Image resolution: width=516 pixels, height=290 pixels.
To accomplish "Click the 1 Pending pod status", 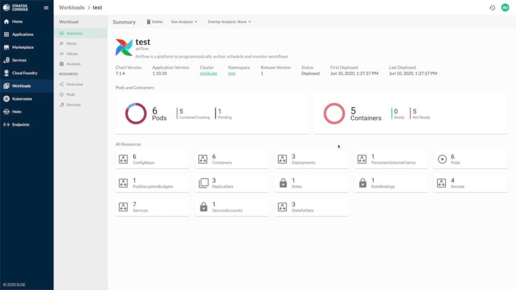I will pos(223,114).
